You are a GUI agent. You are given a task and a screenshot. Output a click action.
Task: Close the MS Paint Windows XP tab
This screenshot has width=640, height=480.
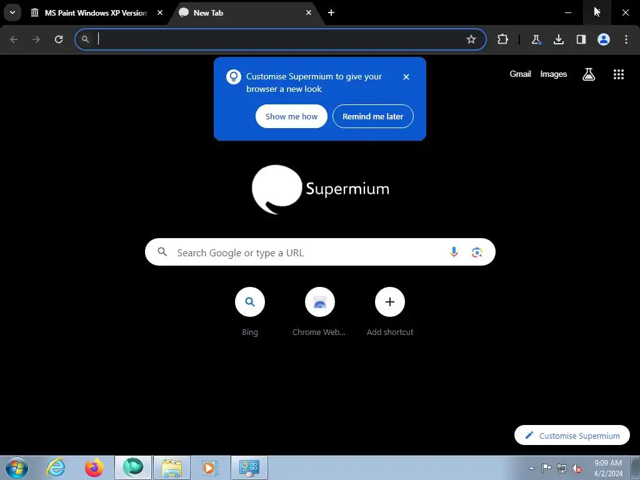[x=160, y=12]
